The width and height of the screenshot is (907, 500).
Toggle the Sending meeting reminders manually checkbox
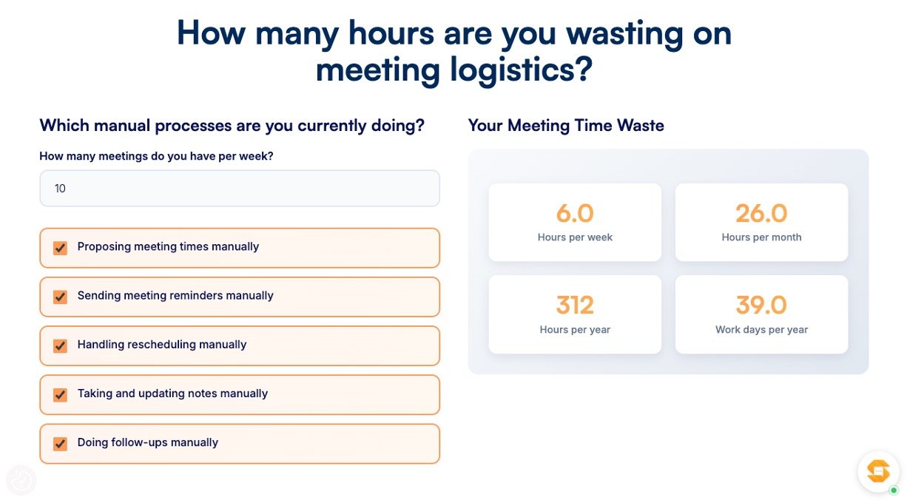click(60, 297)
